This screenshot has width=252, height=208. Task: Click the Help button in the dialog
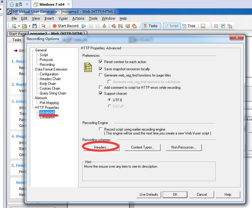(228, 195)
